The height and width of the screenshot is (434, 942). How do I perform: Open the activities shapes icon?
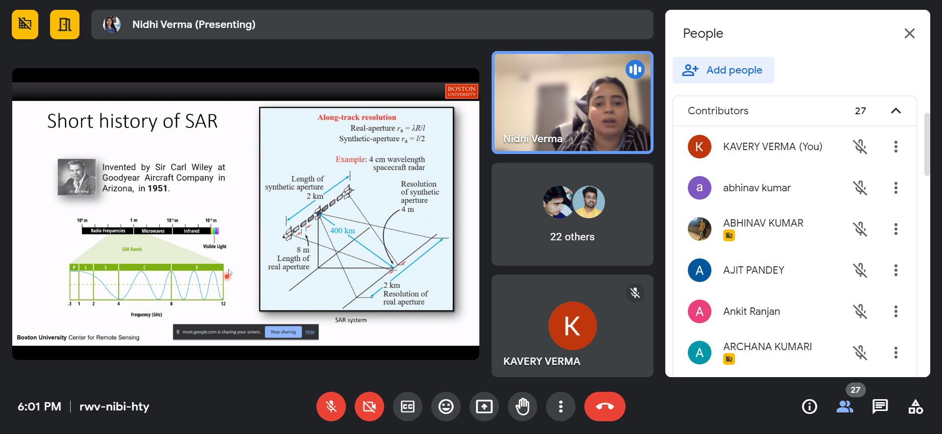tap(916, 407)
